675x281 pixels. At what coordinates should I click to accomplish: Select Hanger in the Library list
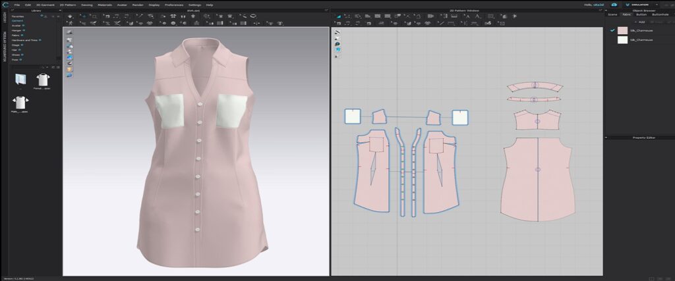pyautogui.click(x=16, y=30)
